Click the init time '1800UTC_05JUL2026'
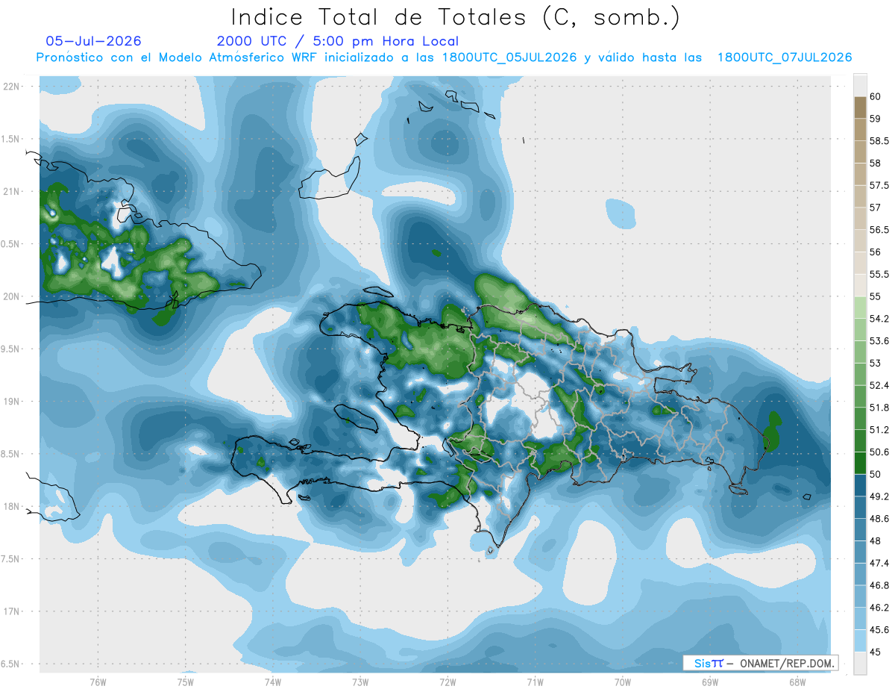 point(509,57)
